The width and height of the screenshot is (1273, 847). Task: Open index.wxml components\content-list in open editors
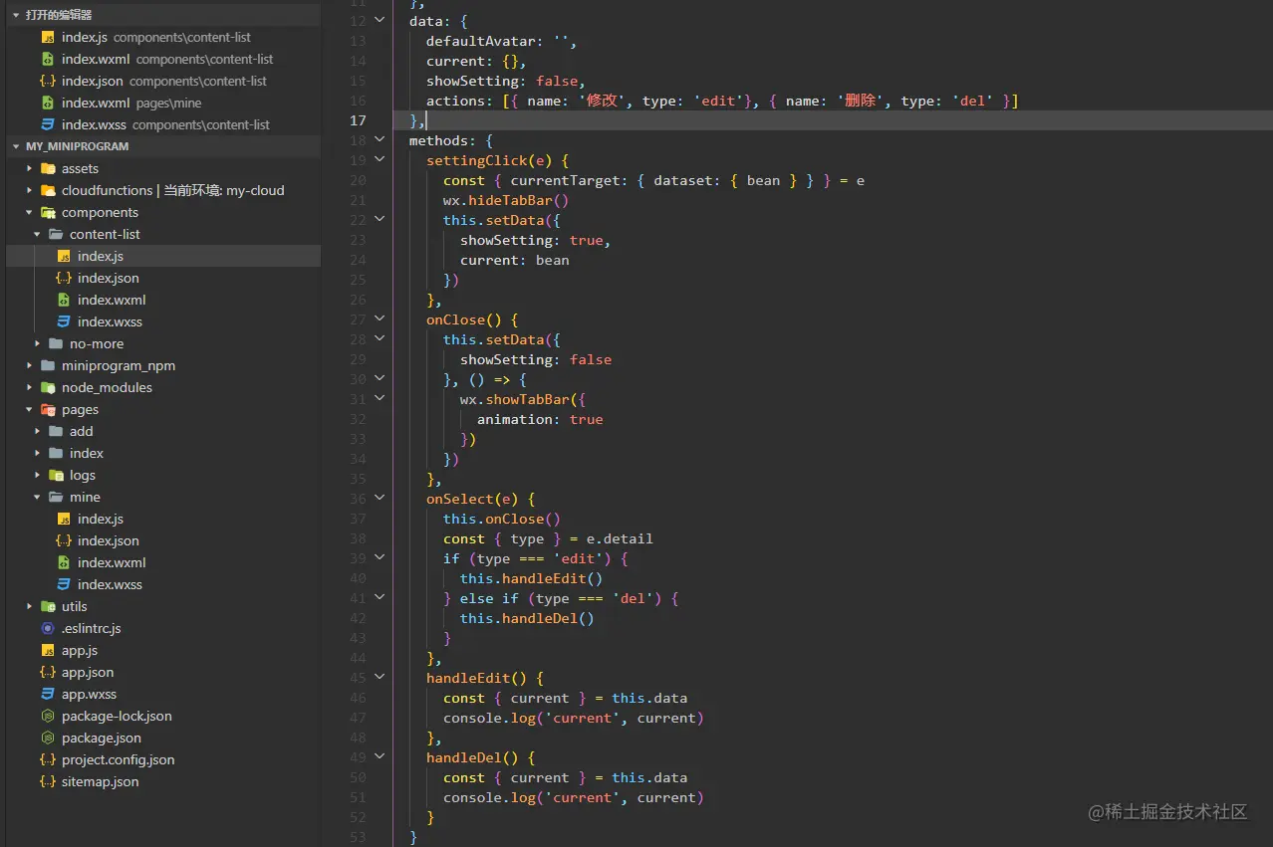coord(163,59)
